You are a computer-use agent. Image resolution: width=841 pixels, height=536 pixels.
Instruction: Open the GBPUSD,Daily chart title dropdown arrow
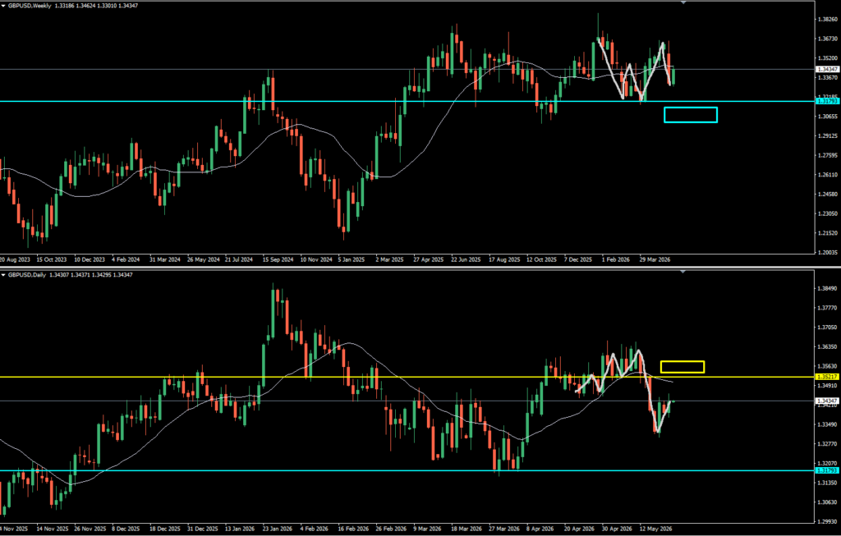pos(4,275)
